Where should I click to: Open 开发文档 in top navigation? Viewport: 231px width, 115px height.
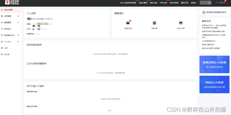pyautogui.click(x=163, y=3)
